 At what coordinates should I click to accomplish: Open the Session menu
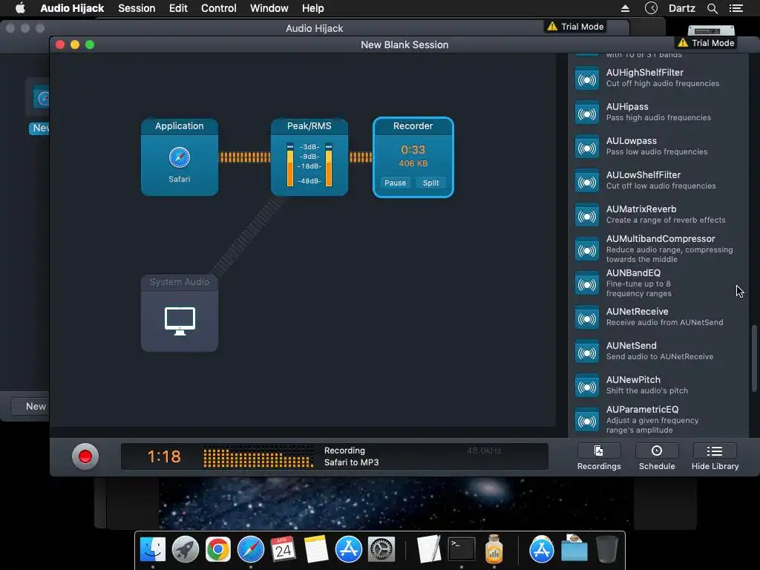point(137,8)
